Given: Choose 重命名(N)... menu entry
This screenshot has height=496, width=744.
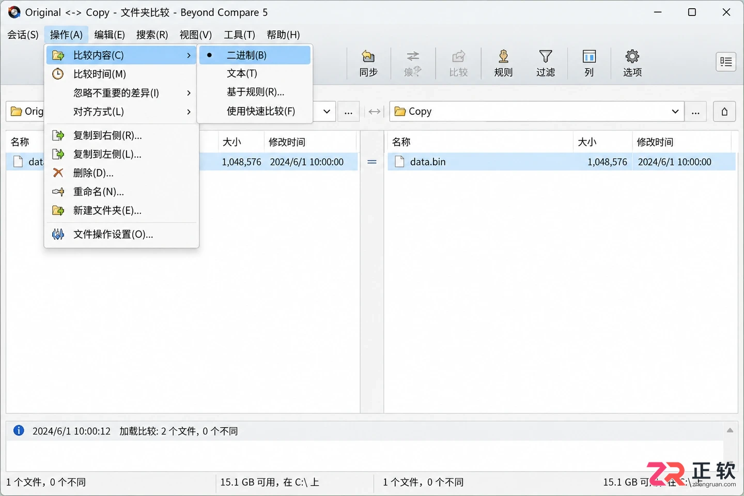Looking at the screenshot, I should [x=121, y=192].
